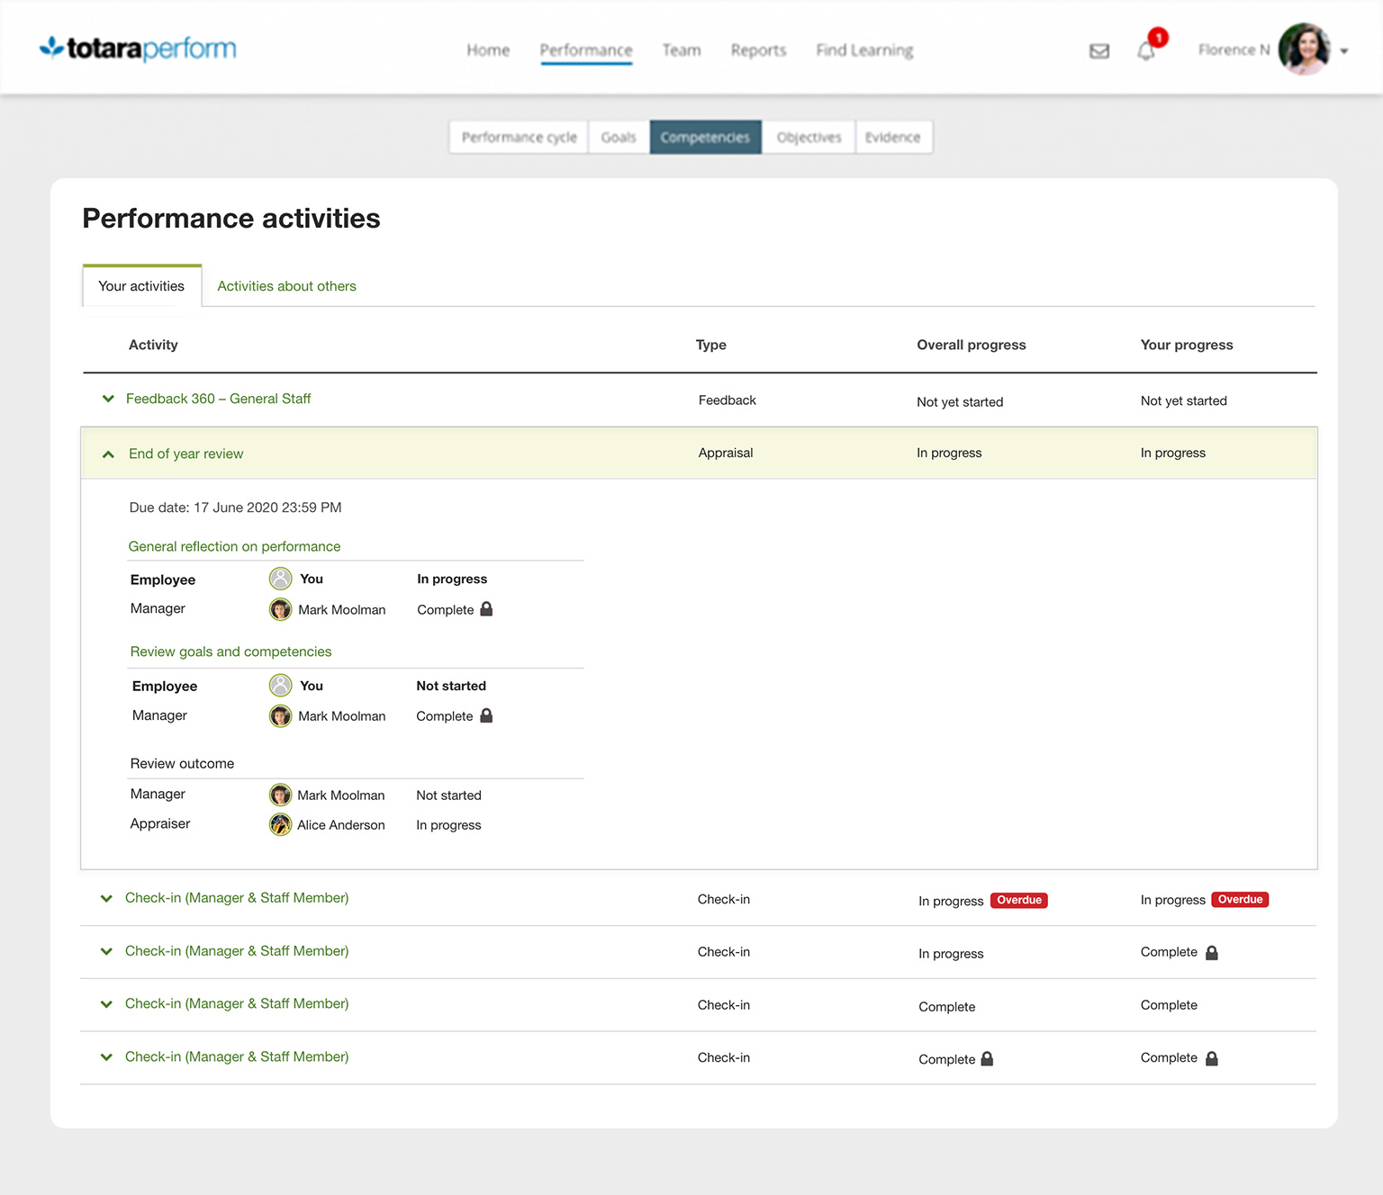Expand chevron of Check-in with overall Complete, no lock
The image size is (1383, 1195).
[106, 1004]
